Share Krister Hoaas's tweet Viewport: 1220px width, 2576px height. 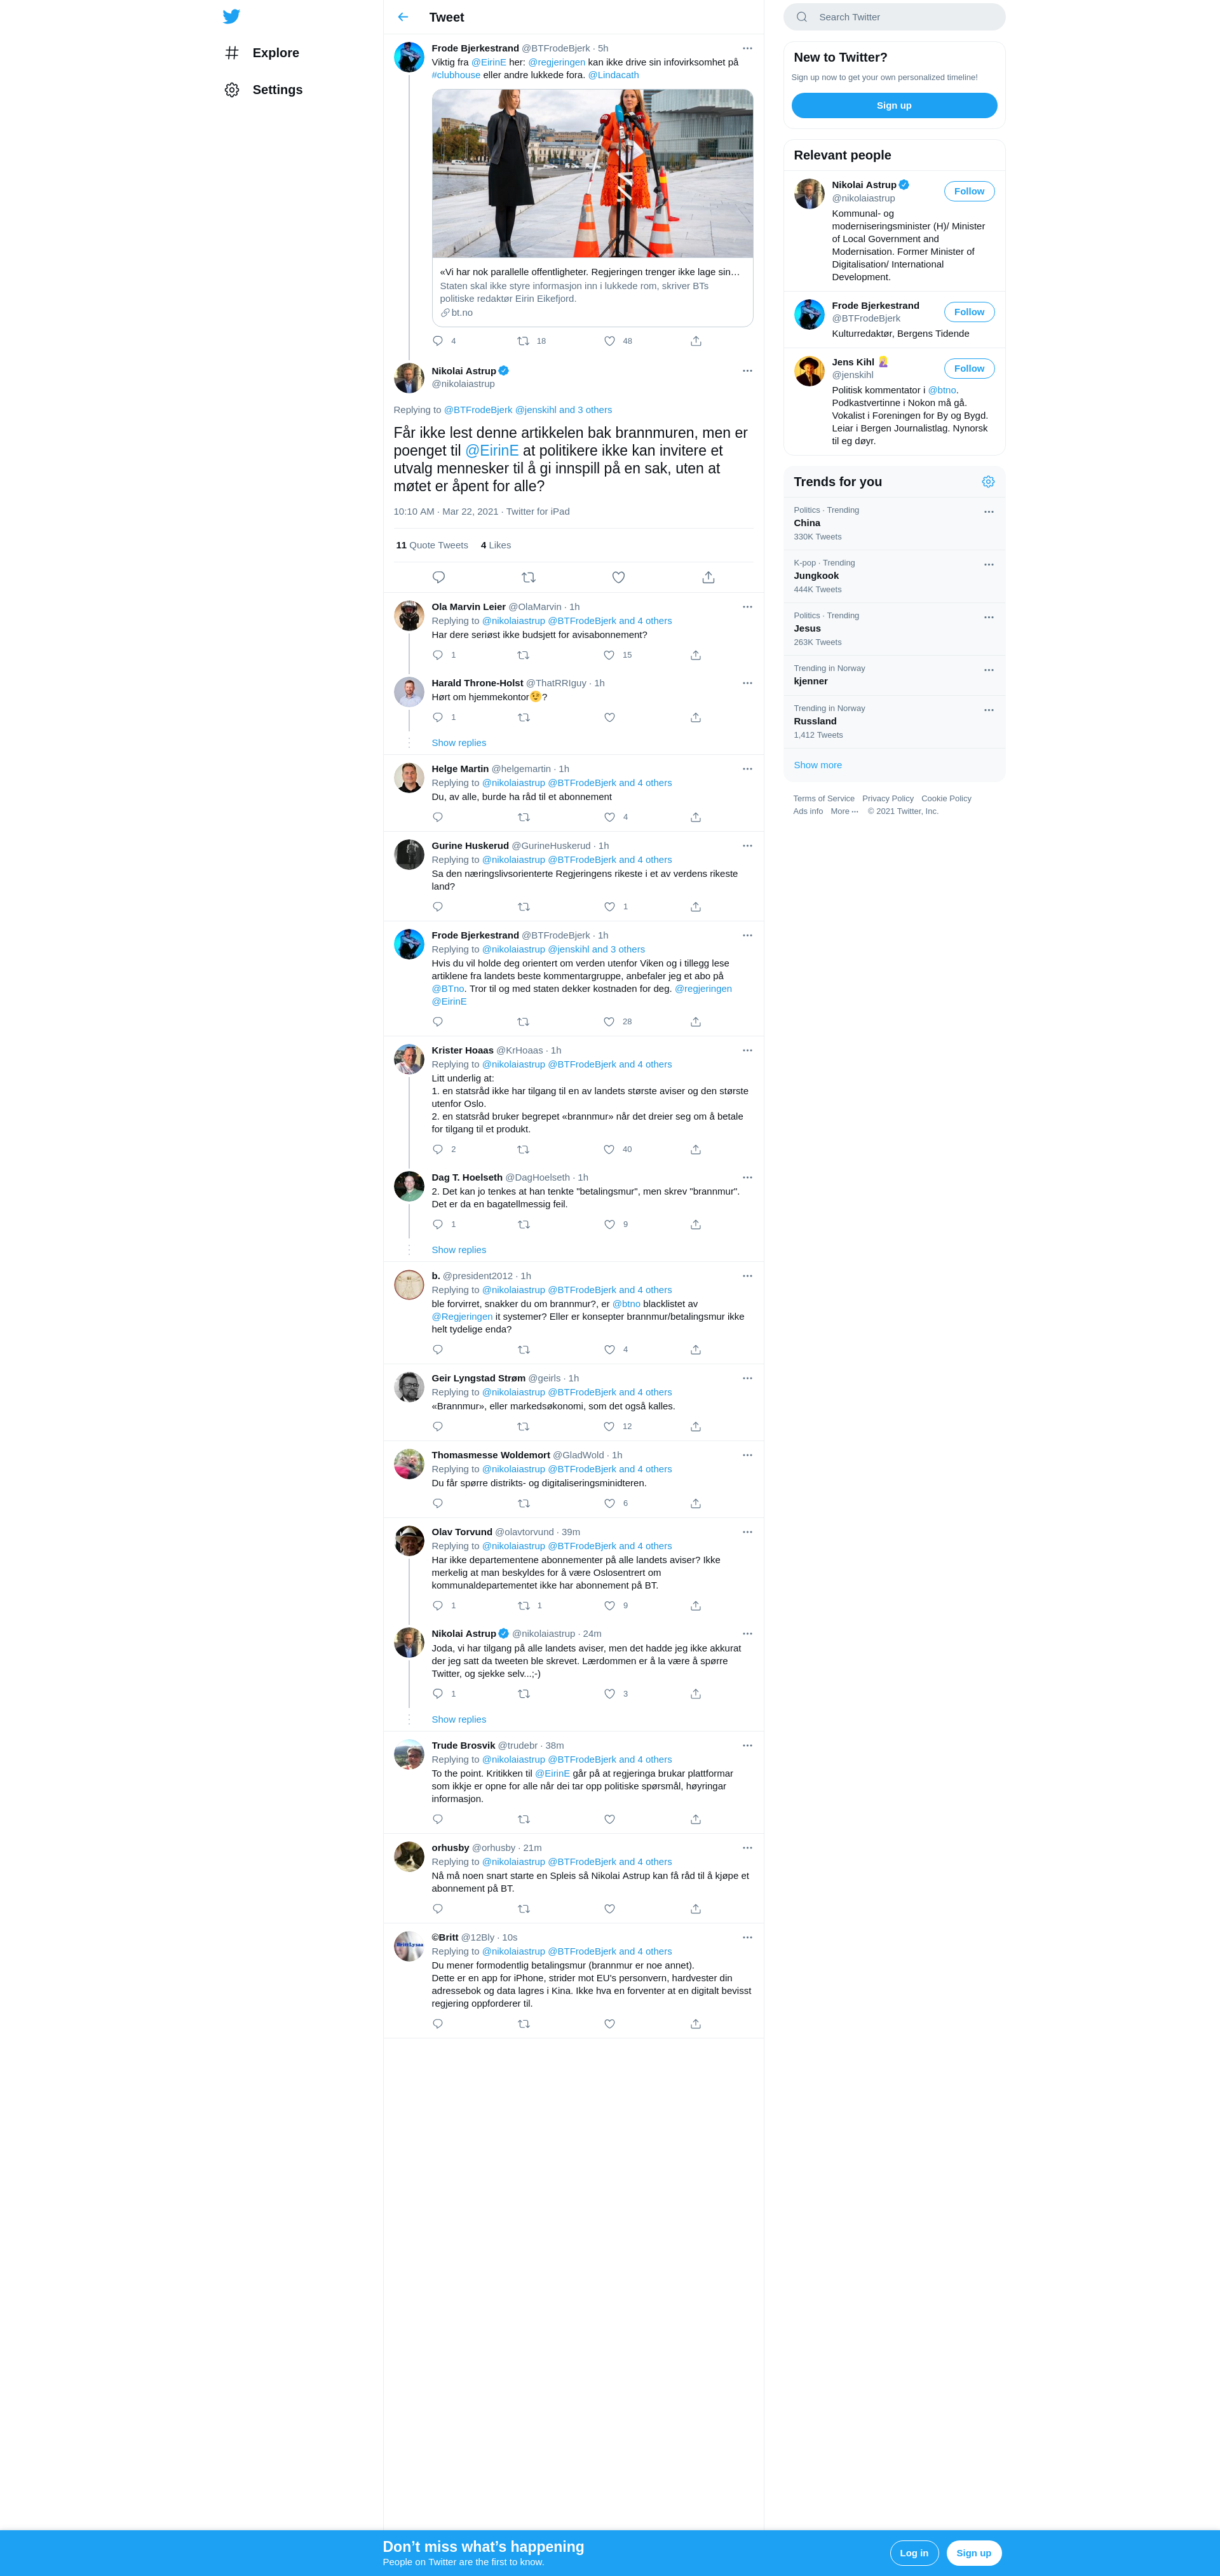pyautogui.click(x=695, y=1149)
